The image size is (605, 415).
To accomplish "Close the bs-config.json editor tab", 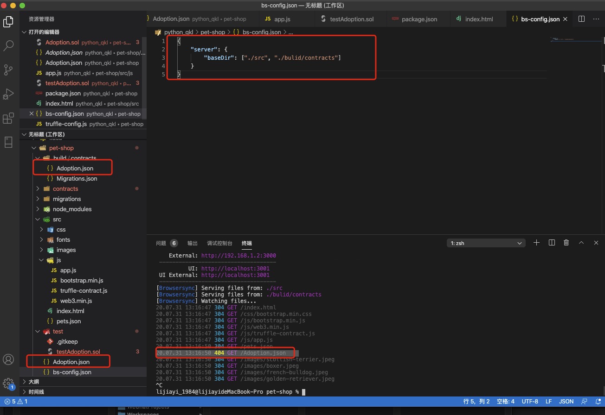I will pos(565,19).
